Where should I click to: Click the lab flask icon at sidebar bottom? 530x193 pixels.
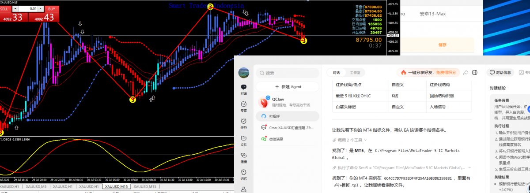pyautogui.click(x=243, y=189)
